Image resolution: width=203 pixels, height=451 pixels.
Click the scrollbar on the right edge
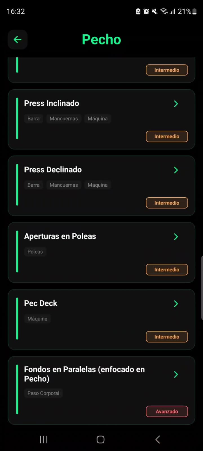(202, 288)
